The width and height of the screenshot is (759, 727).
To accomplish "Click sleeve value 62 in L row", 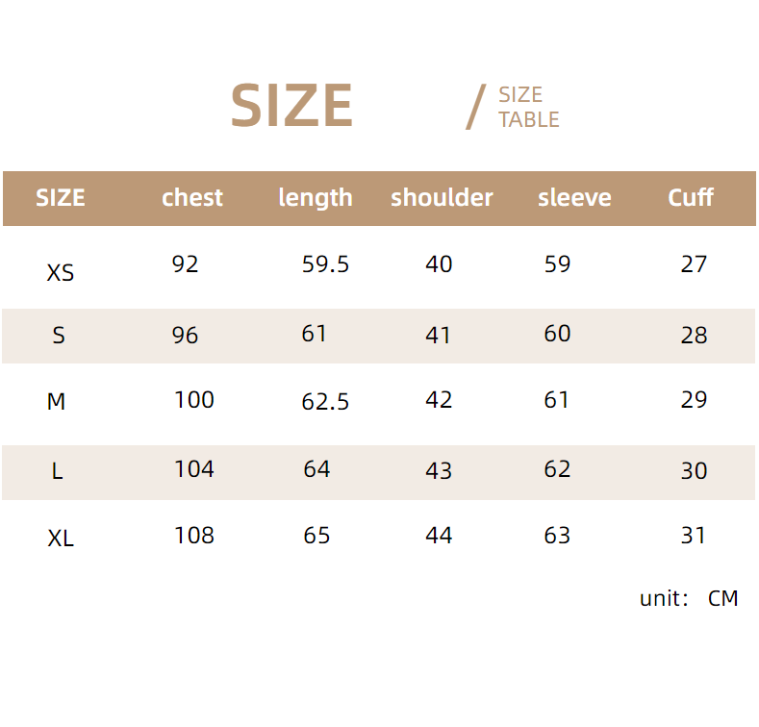I will click(x=557, y=469).
